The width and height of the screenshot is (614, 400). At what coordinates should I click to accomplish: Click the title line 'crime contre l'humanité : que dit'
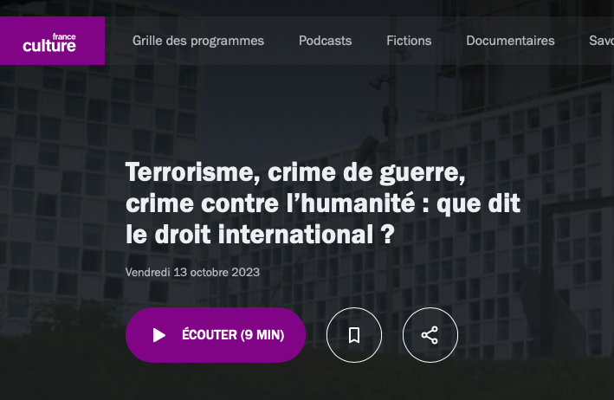click(323, 203)
